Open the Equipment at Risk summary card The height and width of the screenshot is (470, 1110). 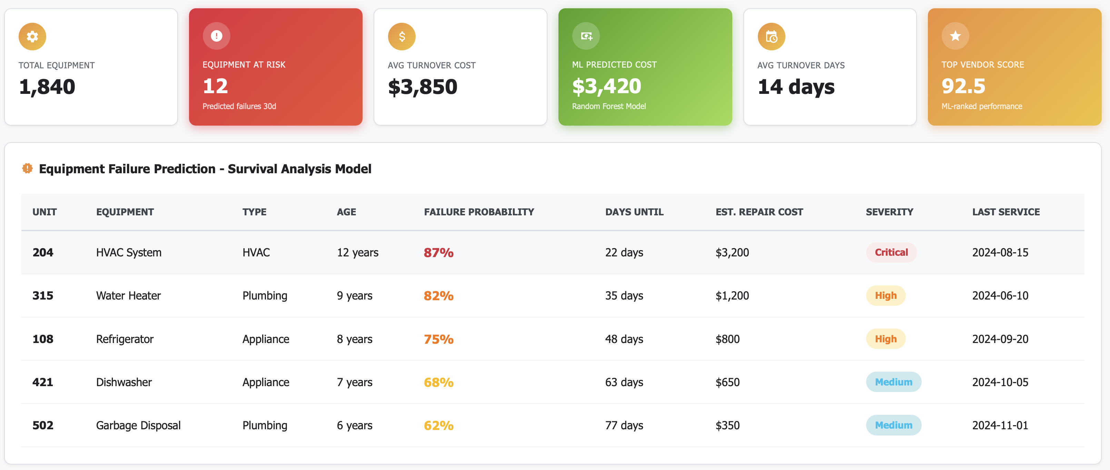tap(275, 67)
